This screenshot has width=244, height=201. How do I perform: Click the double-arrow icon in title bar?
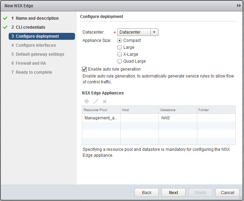tap(238, 6)
